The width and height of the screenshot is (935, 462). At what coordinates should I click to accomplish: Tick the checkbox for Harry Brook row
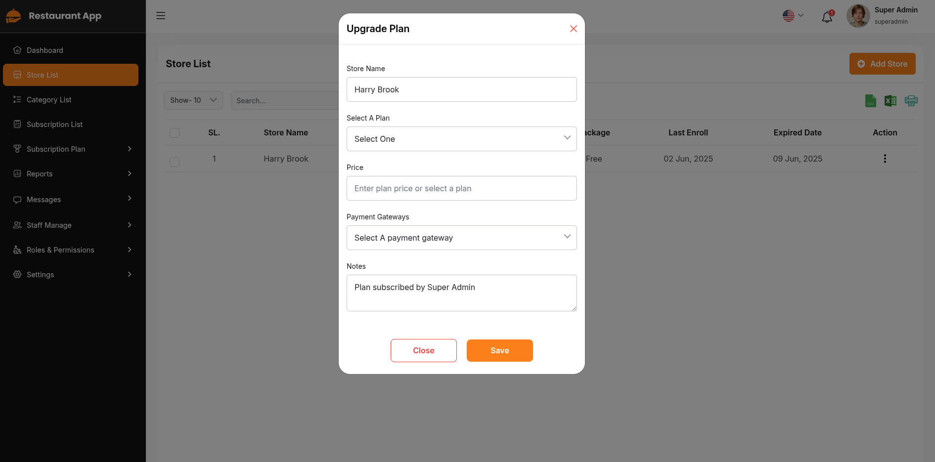click(175, 162)
